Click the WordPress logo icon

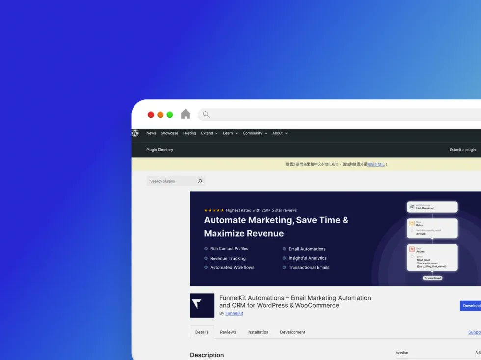pos(135,133)
